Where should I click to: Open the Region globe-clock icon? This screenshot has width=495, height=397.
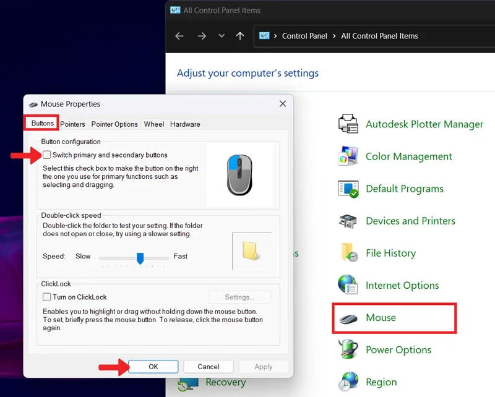point(348,381)
